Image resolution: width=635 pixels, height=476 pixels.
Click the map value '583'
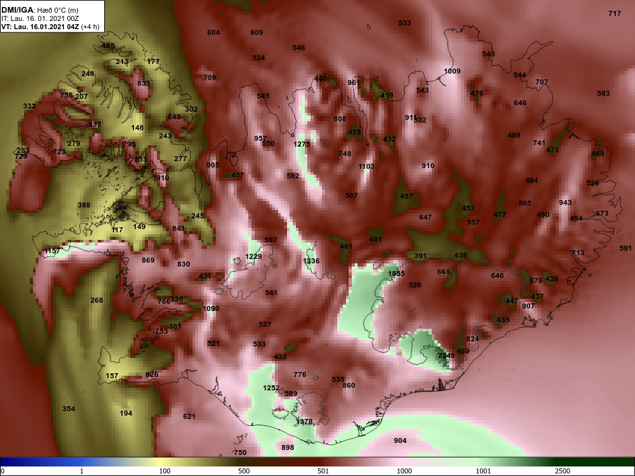603,93
